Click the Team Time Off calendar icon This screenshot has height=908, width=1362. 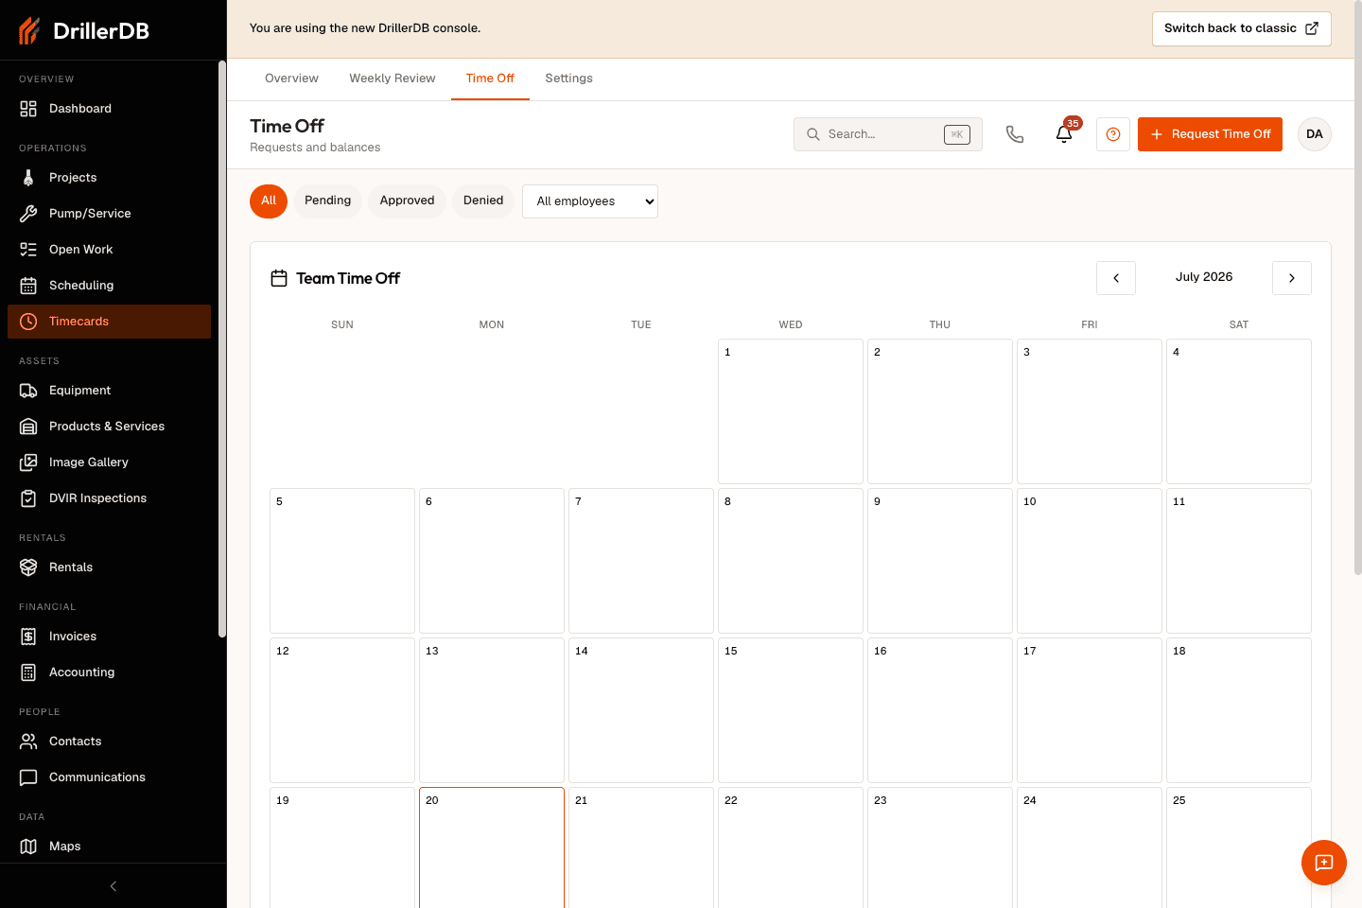(x=279, y=278)
